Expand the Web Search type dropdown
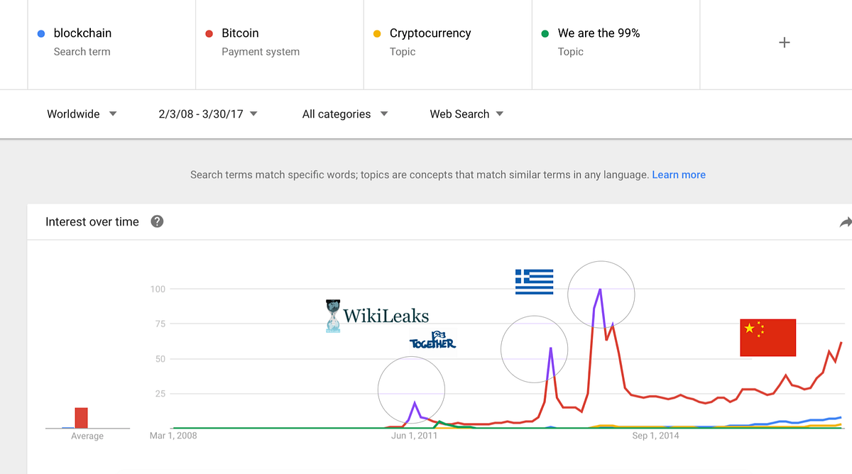This screenshot has height=474, width=852. (466, 114)
